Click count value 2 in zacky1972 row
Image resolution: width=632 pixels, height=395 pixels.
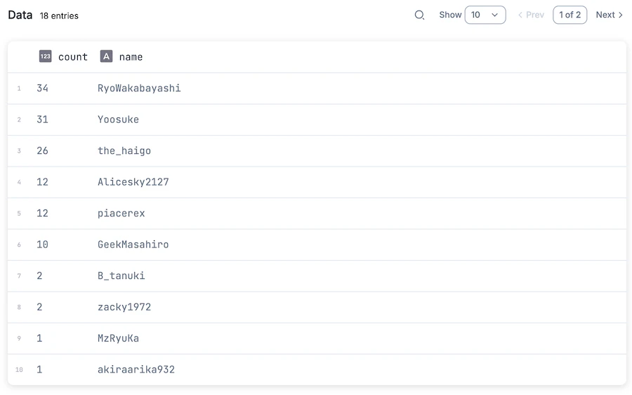pos(39,307)
